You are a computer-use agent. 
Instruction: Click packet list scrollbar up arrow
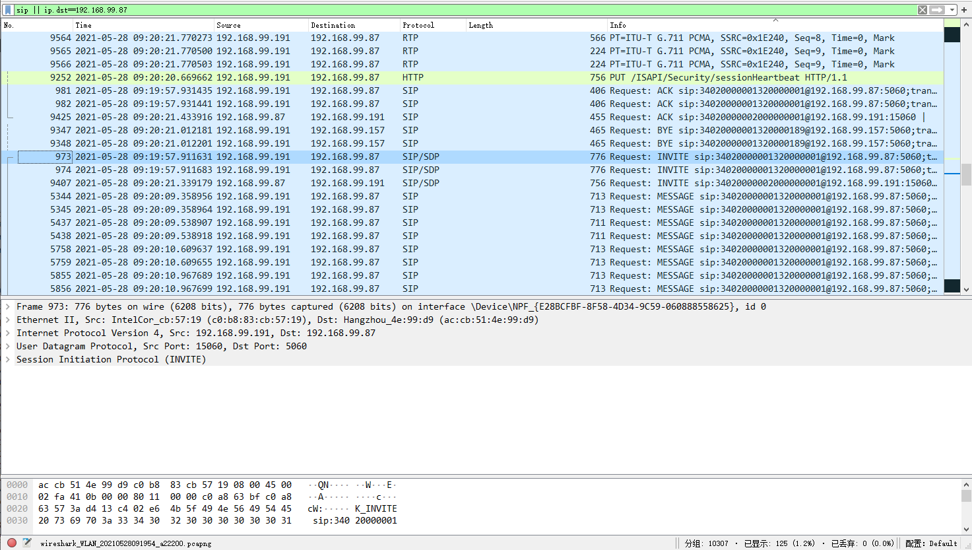pyautogui.click(x=966, y=24)
